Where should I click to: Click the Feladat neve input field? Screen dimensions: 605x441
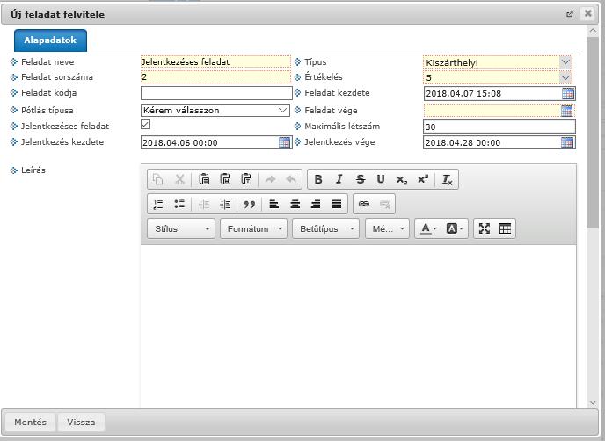tap(215, 62)
